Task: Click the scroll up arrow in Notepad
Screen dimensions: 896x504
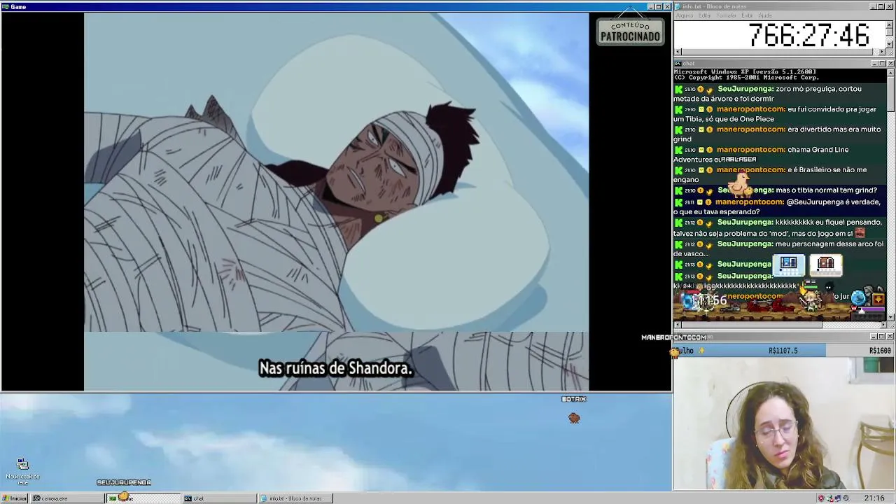Action: tap(890, 24)
